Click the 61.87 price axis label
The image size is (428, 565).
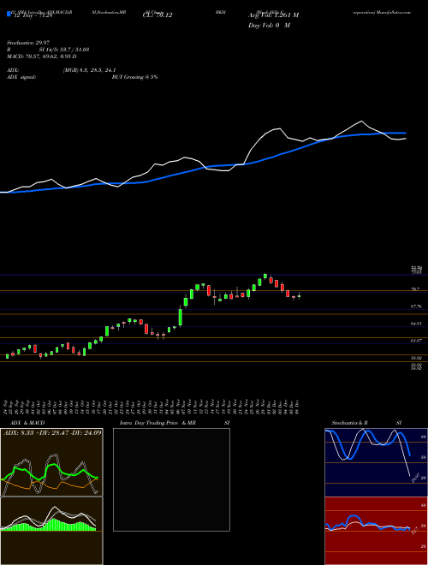click(x=416, y=341)
